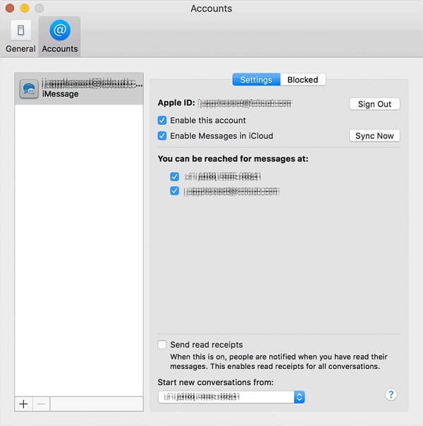Click the empty account list area
This screenshot has width=423, height=426.
point(79,247)
